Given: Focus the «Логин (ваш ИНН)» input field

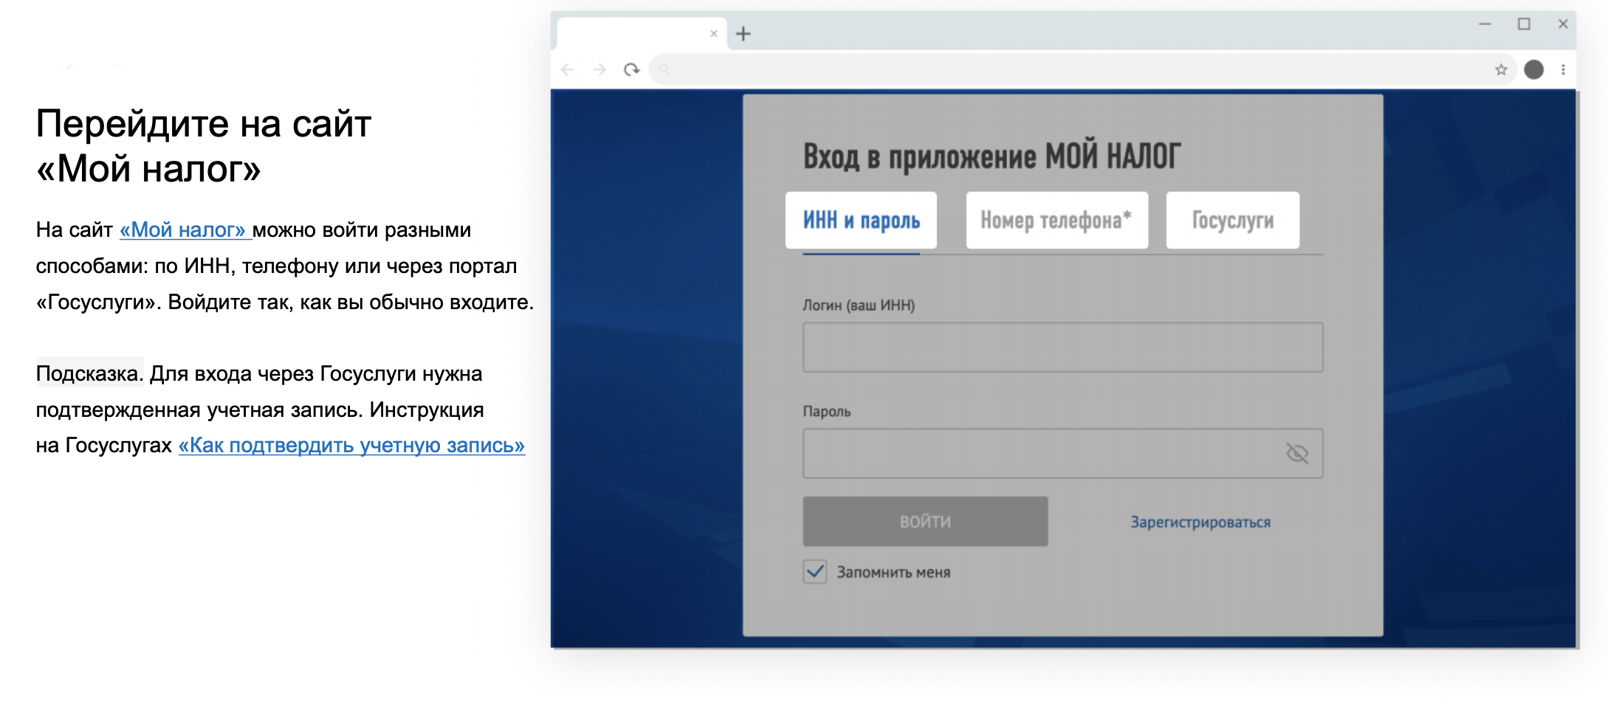Looking at the screenshot, I should (x=1063, y=347).
